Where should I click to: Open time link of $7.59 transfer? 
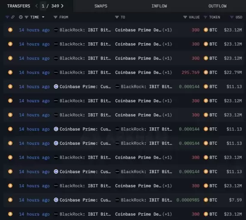[x=34, y=200]
